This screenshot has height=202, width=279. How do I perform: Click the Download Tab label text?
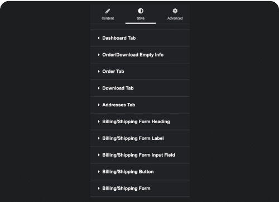pyautogui.click(x=118, y=88)
